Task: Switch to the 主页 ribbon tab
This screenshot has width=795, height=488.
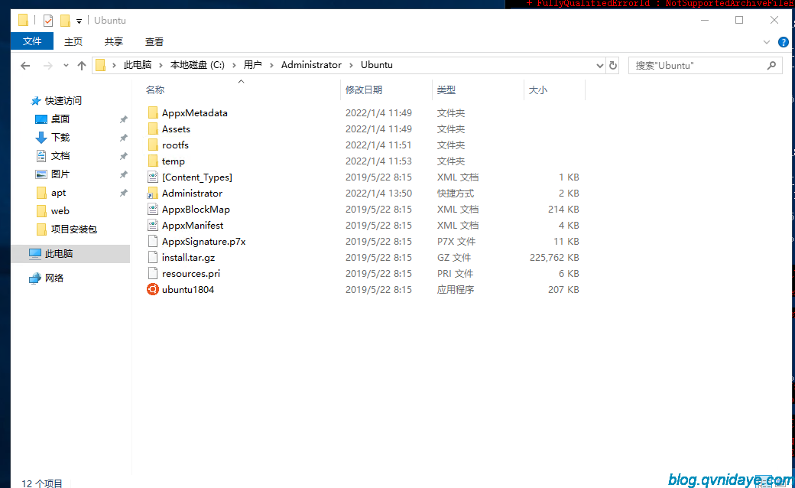Action: coord(73,41)
